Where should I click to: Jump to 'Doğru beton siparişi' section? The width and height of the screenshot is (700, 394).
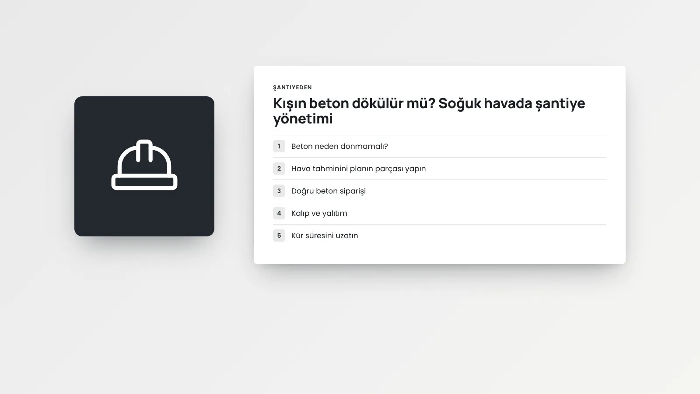(329, 191)
